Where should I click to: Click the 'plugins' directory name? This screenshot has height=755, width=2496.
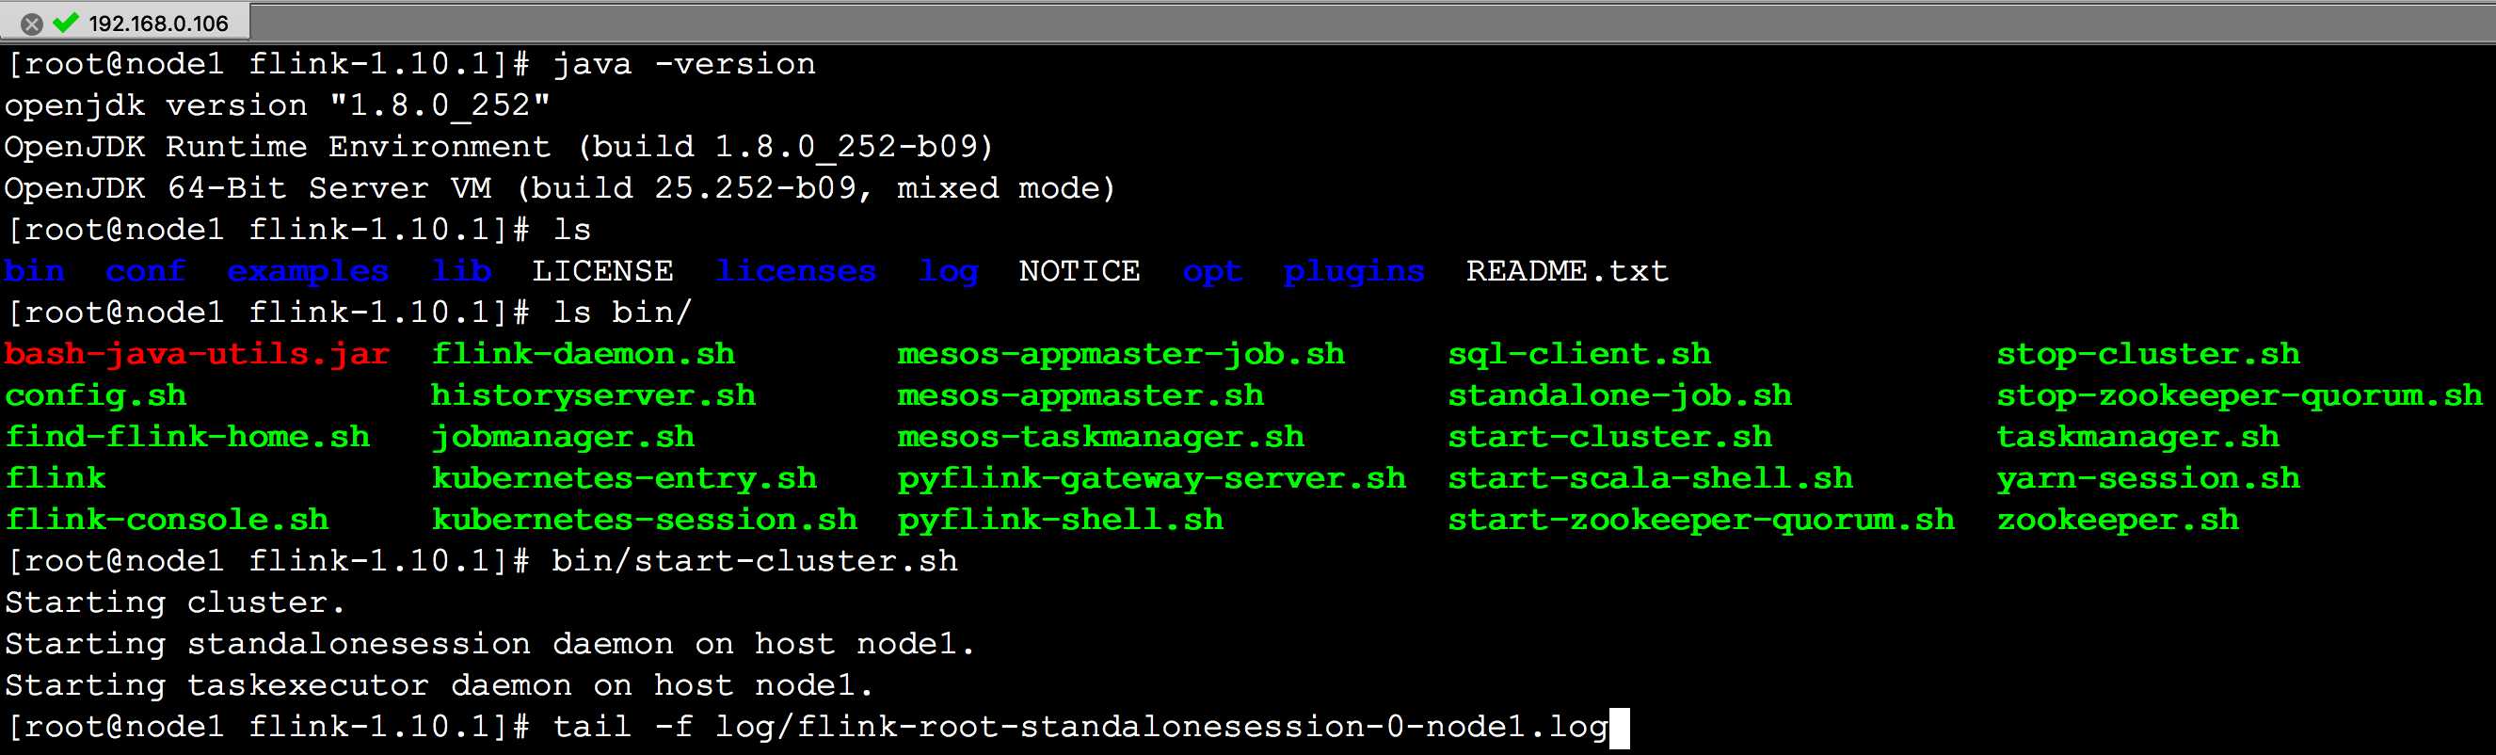(1354, 272)
